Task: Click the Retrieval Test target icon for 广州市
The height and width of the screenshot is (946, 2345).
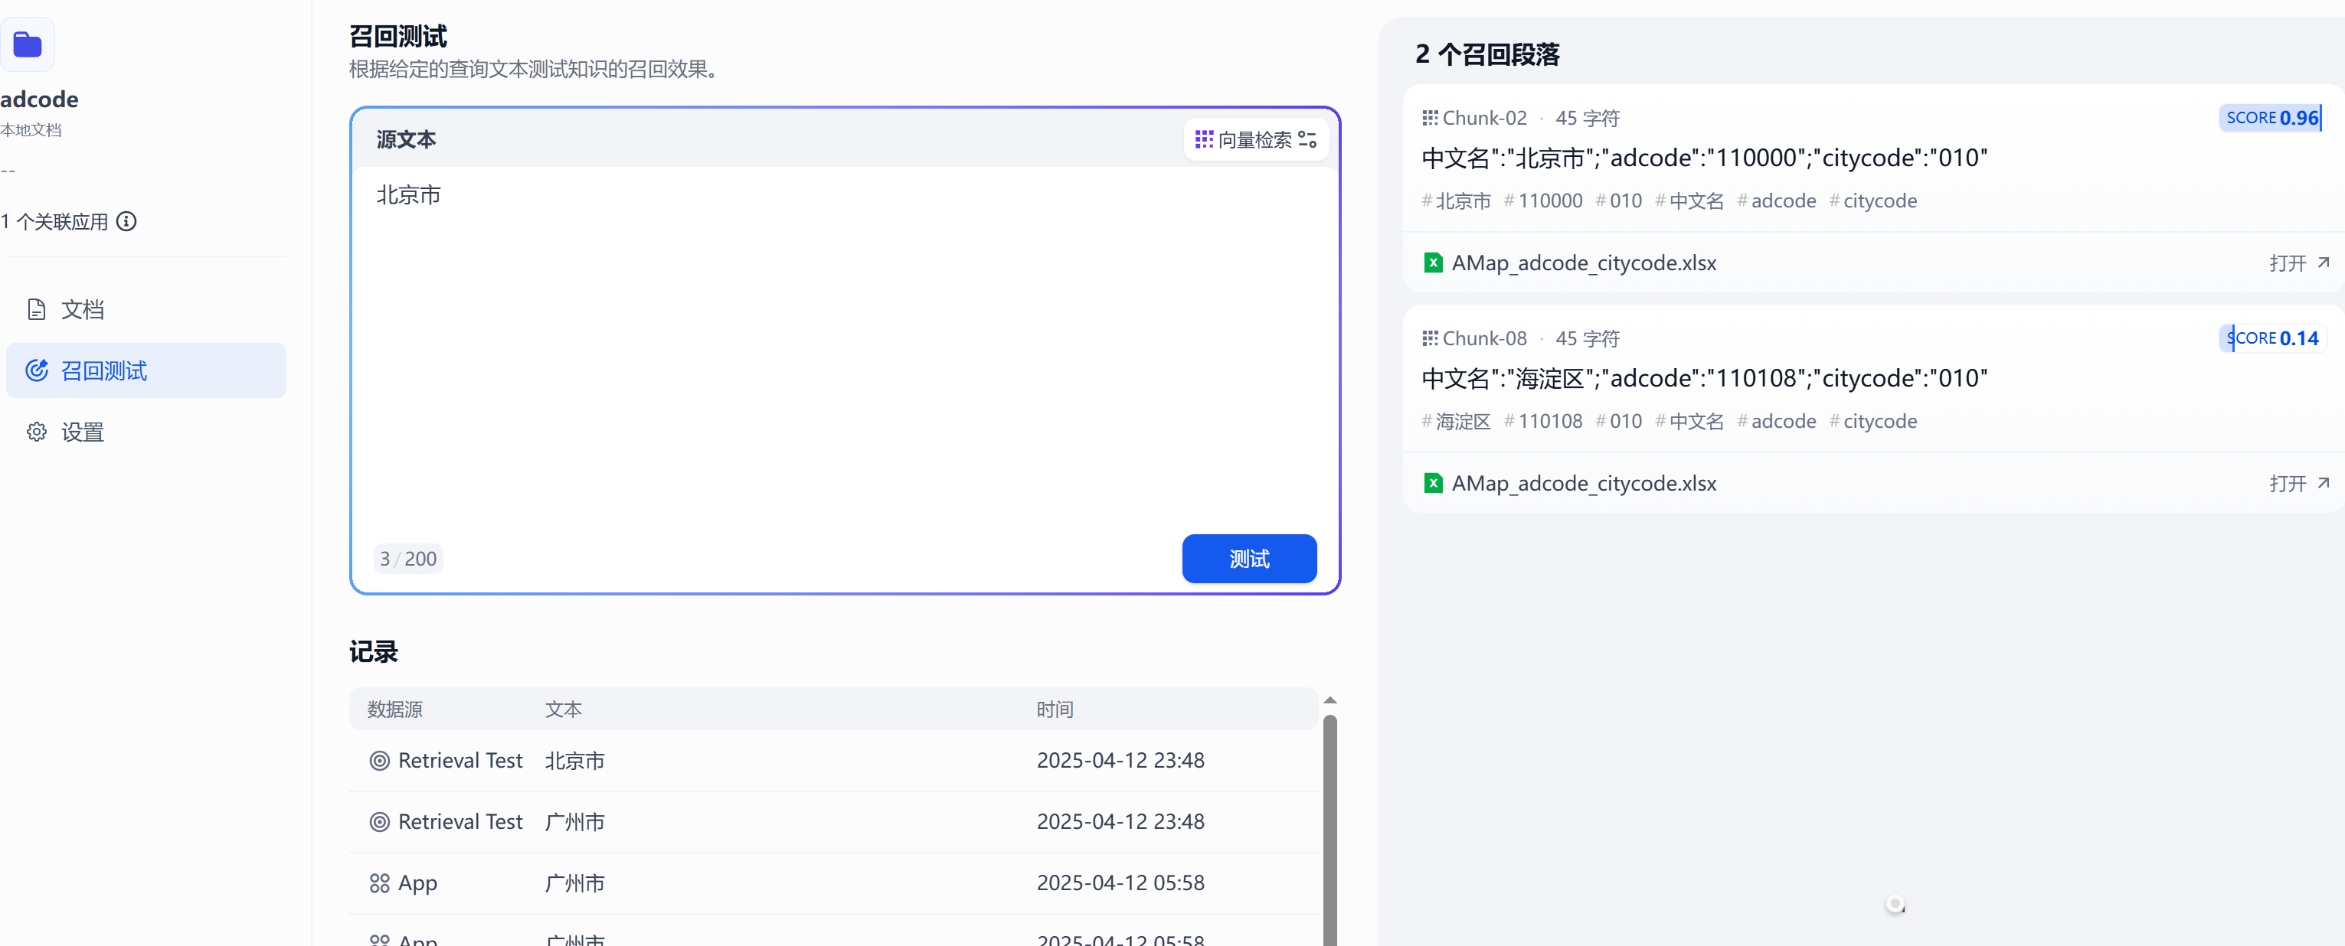Action: tap(380, 822)
